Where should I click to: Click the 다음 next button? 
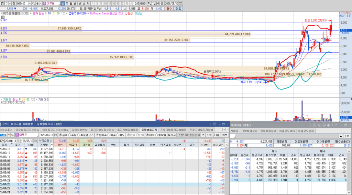tap(217, 135)
